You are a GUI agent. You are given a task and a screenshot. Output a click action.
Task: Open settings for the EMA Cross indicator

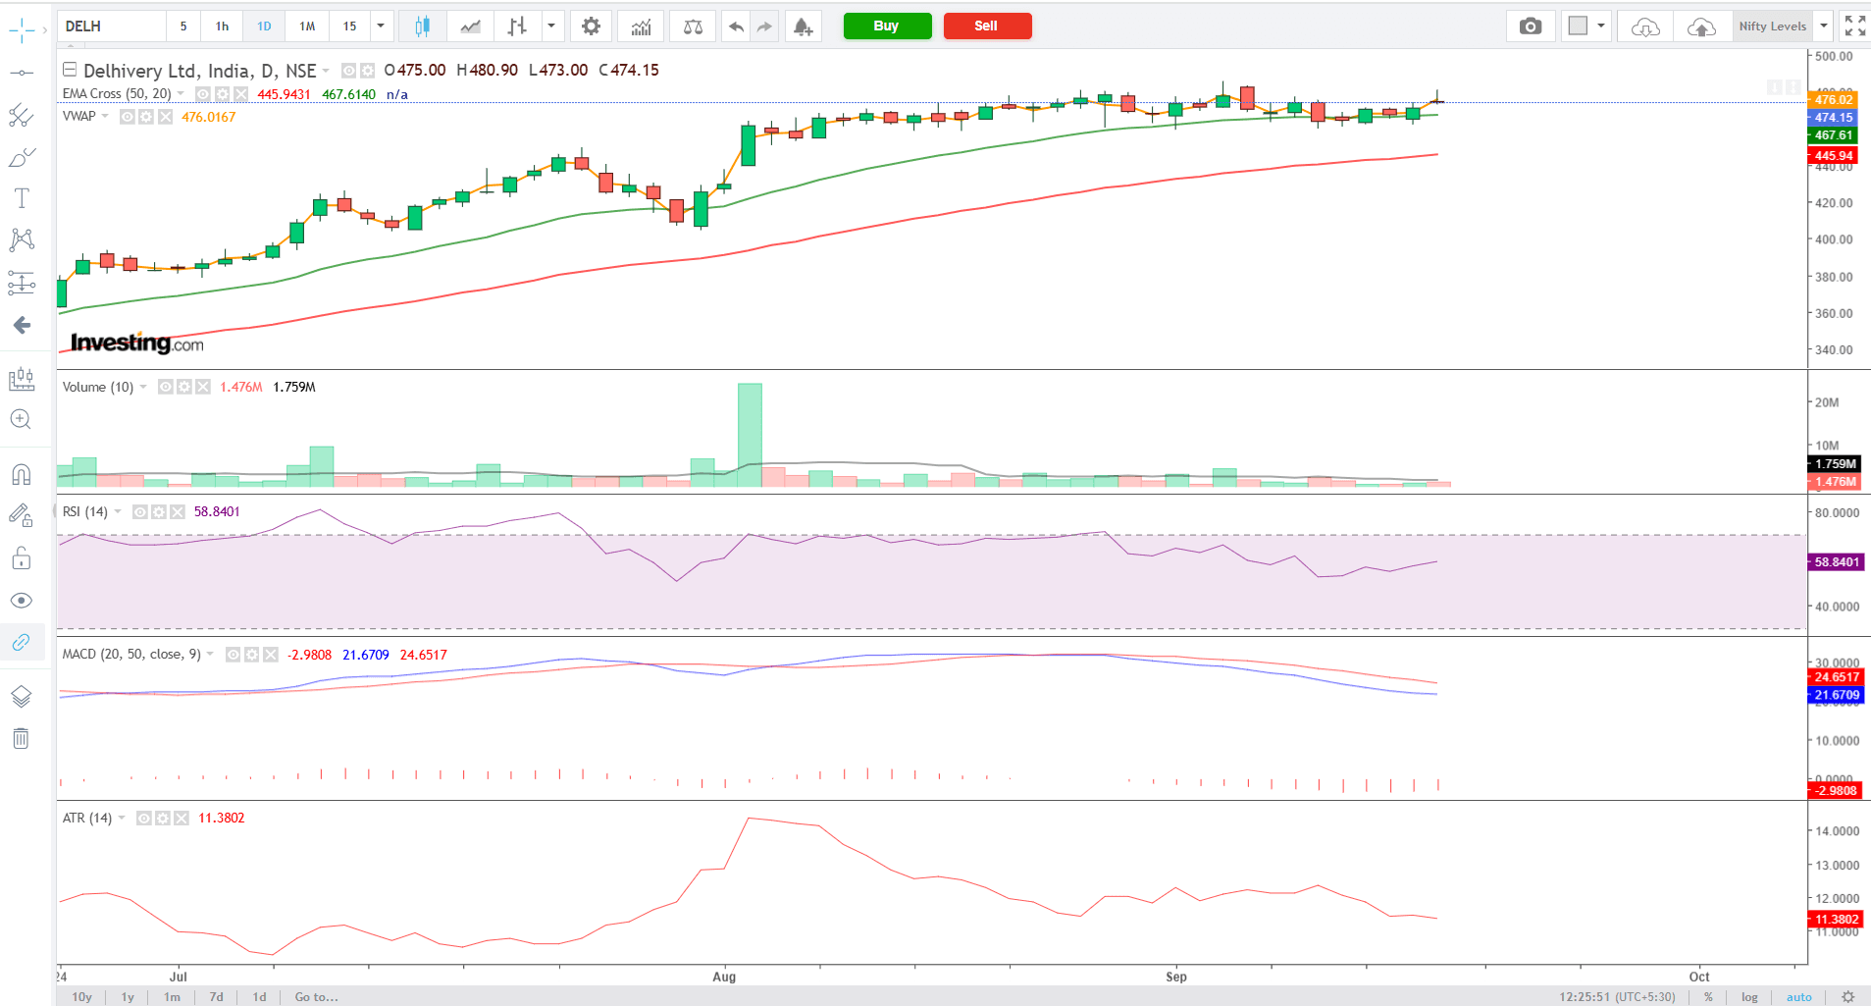coord(223,94)
